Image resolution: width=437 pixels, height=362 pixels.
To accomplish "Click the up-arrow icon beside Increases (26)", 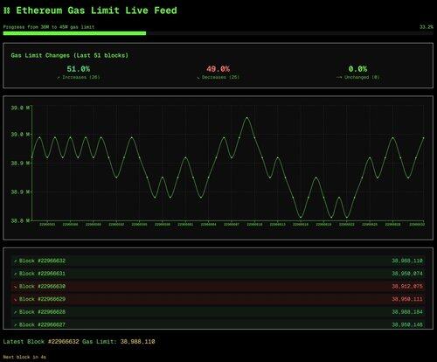I will click(x=59, y=78).
